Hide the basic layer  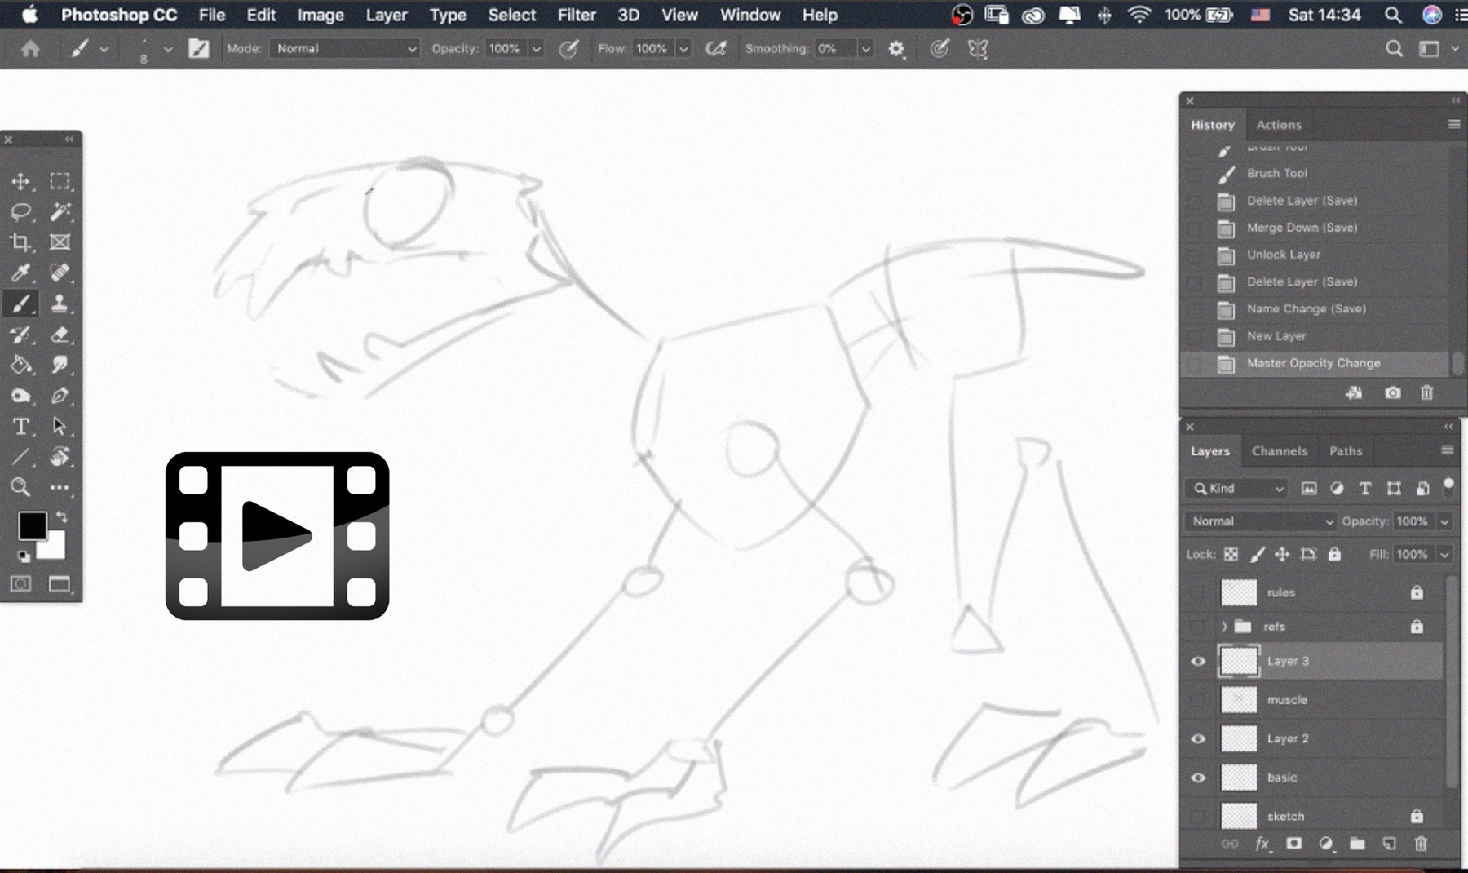1197,778
